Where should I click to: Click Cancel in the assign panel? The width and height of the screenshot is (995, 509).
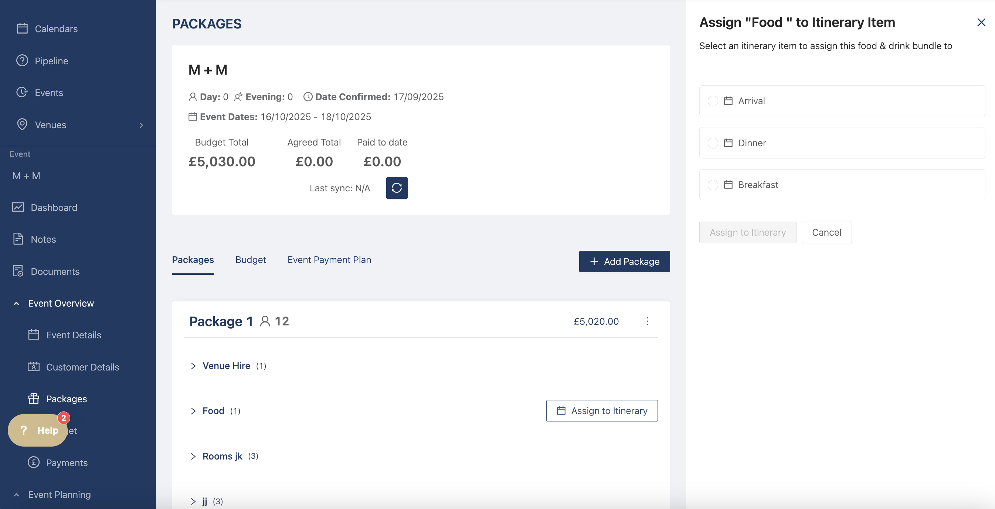826,232
